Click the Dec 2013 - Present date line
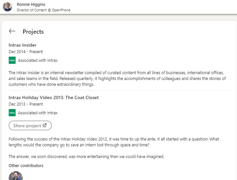Screen dimensions: 237x180 26,104
